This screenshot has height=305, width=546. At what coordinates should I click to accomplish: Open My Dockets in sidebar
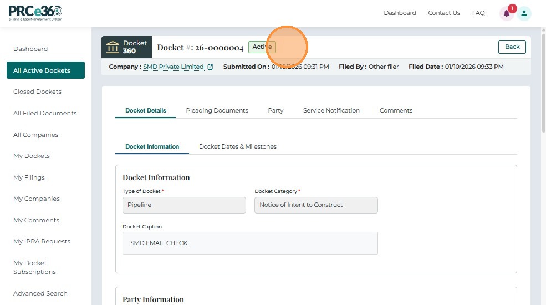[32, 156]
